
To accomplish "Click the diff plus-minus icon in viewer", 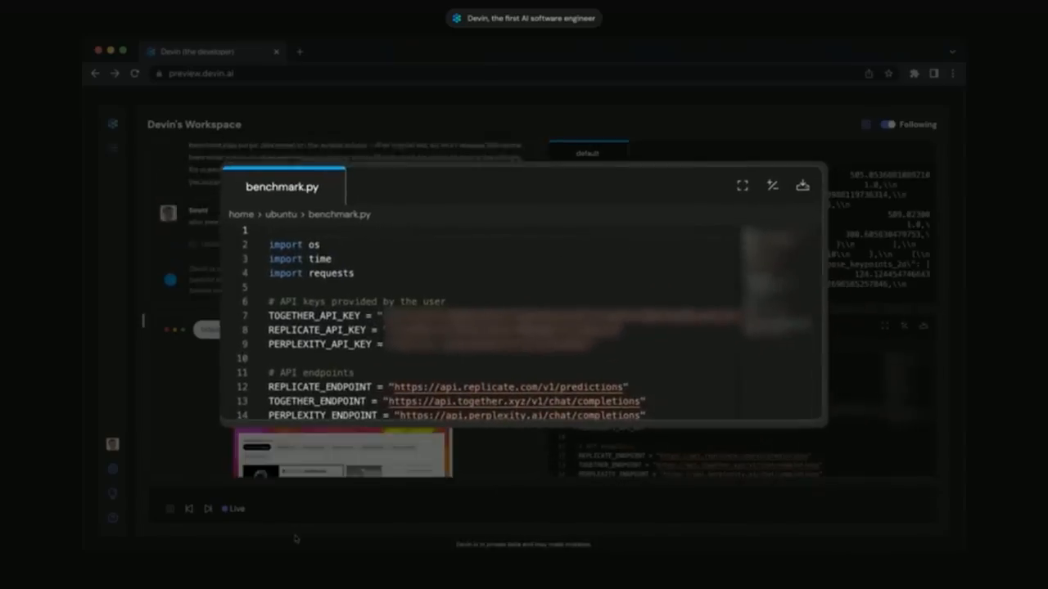I will (x=772, y=186).
